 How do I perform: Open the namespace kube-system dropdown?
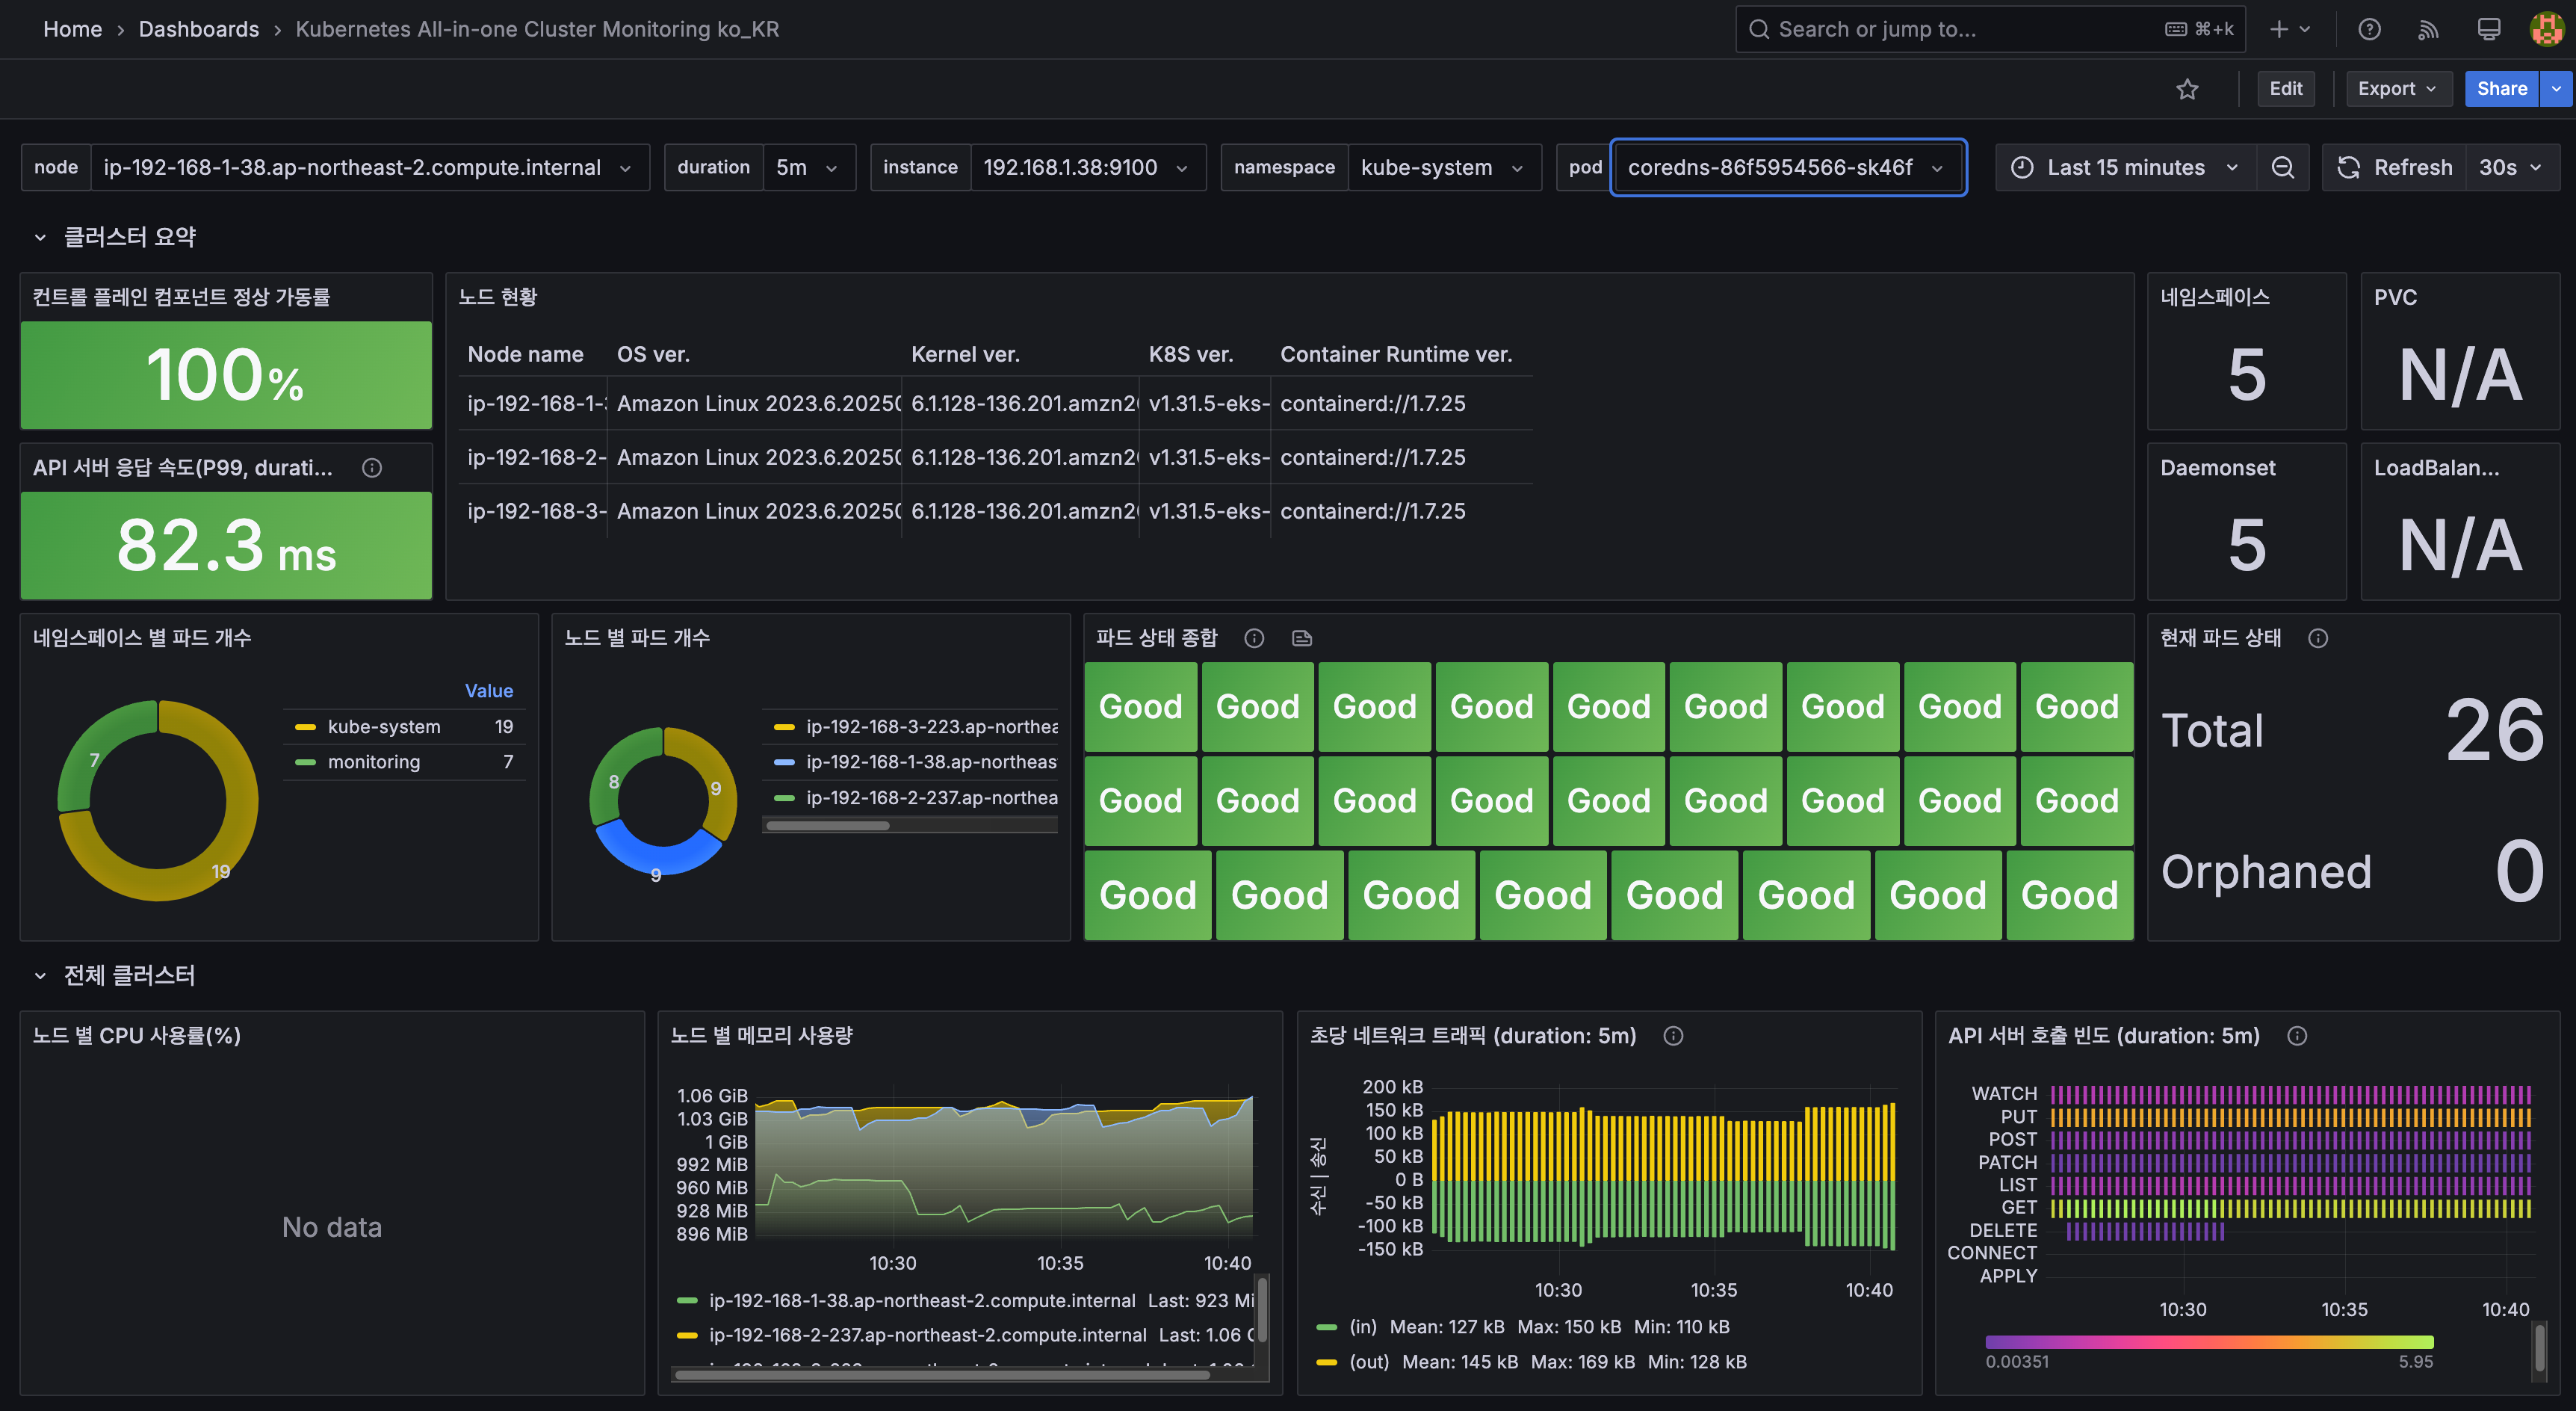[1441, 167]
